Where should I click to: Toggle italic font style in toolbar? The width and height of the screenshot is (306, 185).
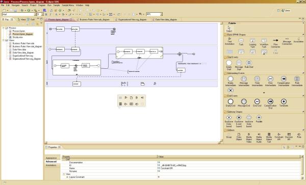(x=50, y=14)
